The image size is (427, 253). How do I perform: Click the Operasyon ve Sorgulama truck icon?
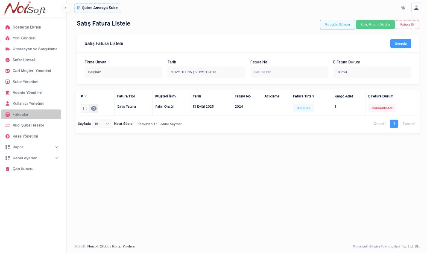(x=8, y=49)
